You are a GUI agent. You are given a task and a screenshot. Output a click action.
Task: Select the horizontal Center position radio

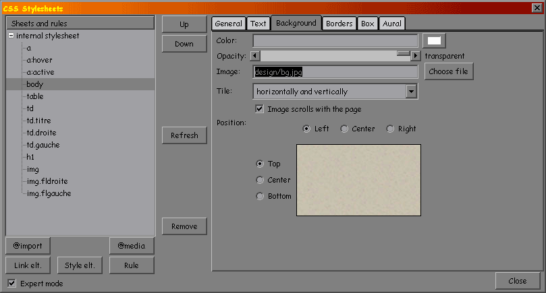pos(344,129)
